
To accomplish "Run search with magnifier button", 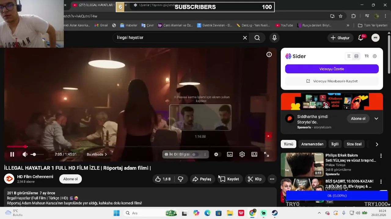I will click(x=257, y=38).
